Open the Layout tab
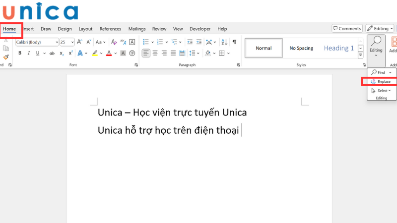This screenshot has width=397, height=223. [85, 29]
